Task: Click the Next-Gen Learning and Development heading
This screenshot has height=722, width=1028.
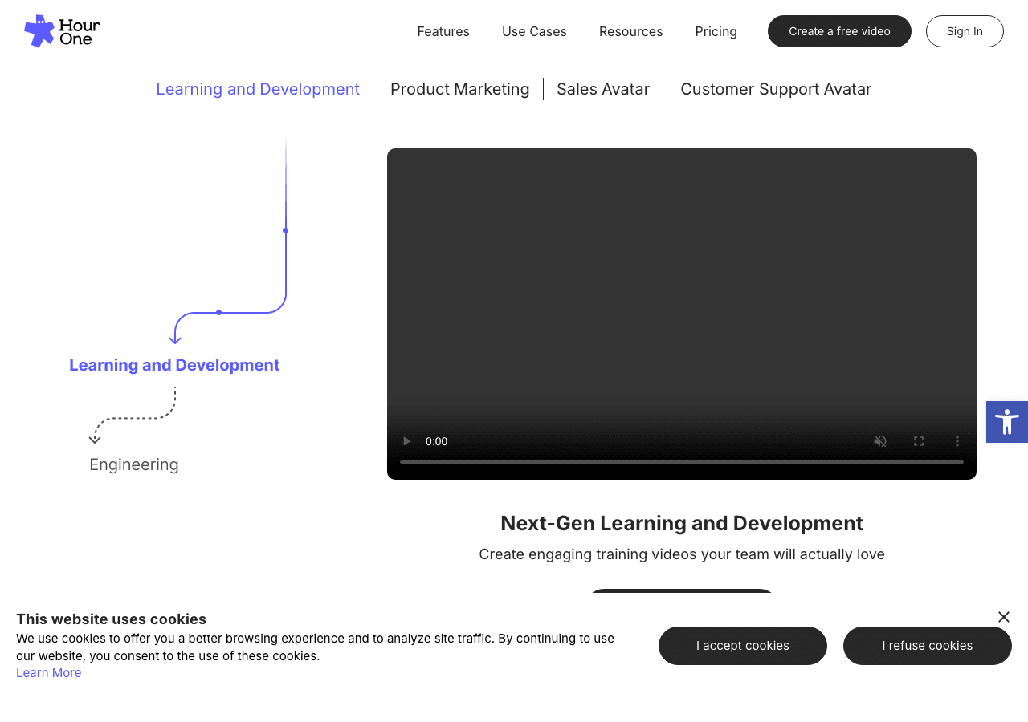Action: 682,523
